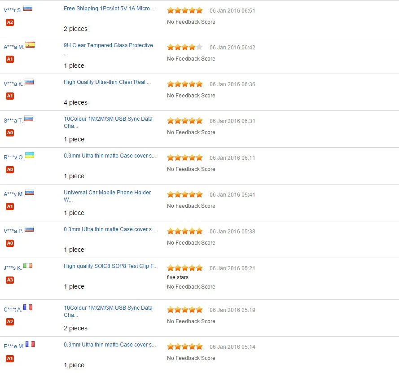Viewport: 399px width, 373px height.
Task: Open the Free Shipping 5V 1A Micro product
Action: [110, 9]
